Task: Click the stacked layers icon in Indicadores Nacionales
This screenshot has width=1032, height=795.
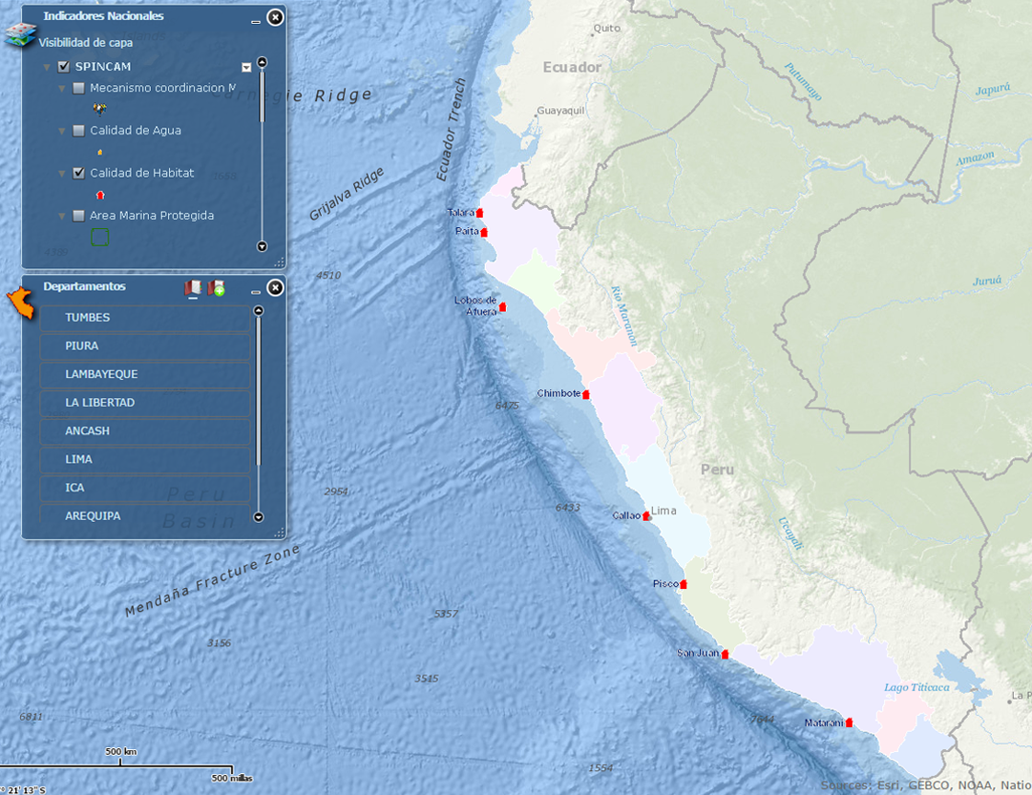Action: pyautogui.click(x=19, y=35)
